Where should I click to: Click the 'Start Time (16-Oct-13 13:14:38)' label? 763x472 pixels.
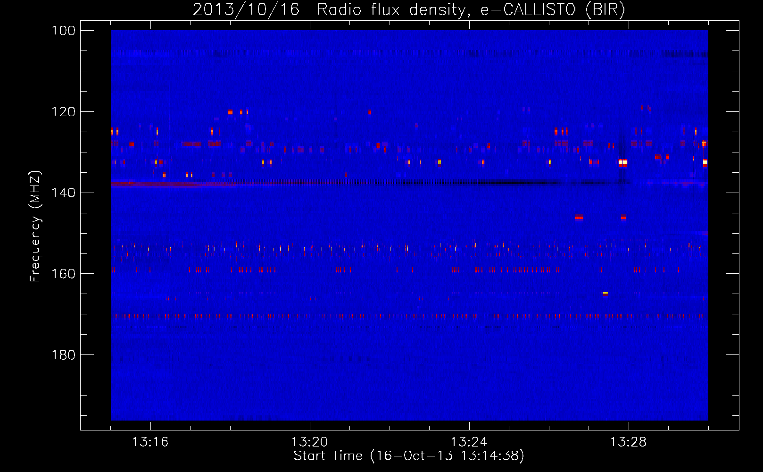pos(409,456)
